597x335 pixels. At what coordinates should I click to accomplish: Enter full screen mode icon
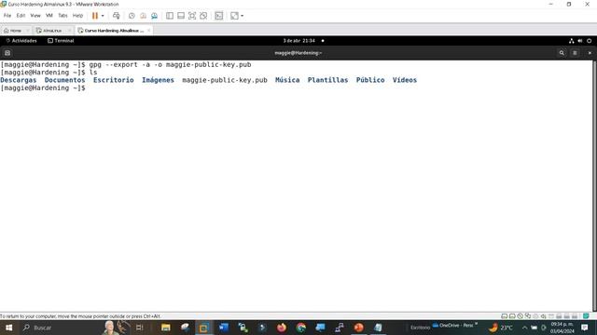click(192, 16)
